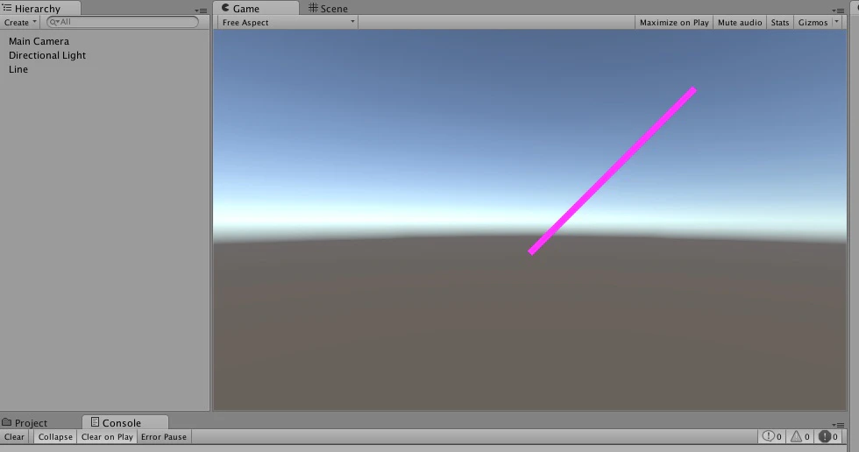Click the Hierarchy search field
The height and width of the screenshot is (452, 859).
point(122,22)
